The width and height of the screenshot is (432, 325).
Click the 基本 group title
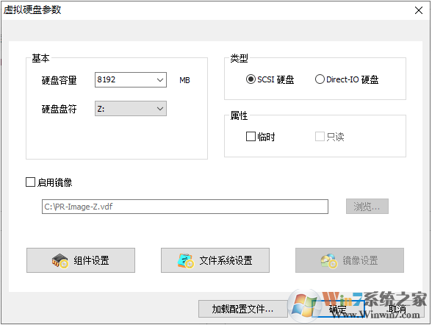pyautogui.click(x=40, y=58)
